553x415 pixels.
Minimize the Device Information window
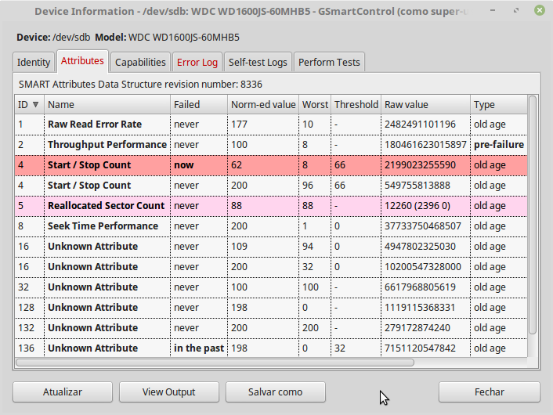[x=493, y=11]
